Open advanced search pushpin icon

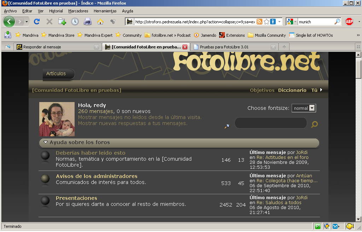[x=227, y=126]
